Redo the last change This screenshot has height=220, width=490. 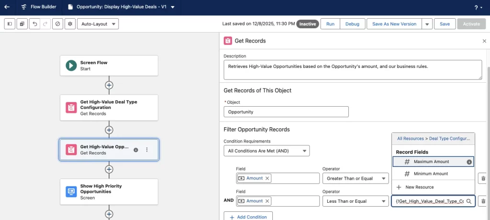coord(45,24)
